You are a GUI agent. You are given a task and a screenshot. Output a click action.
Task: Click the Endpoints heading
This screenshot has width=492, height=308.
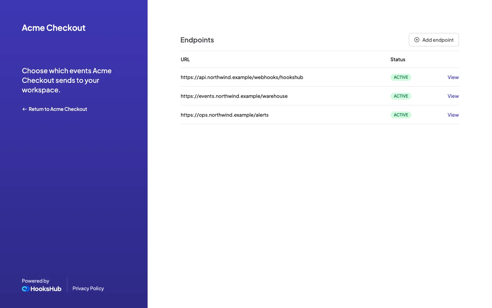click(x=197, y=40)
